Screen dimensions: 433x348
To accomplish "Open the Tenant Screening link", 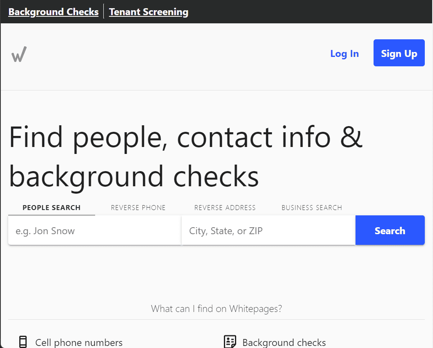I will (x=148, y=12).
